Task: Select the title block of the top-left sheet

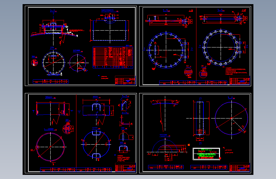Action: [x=125, y=80]
